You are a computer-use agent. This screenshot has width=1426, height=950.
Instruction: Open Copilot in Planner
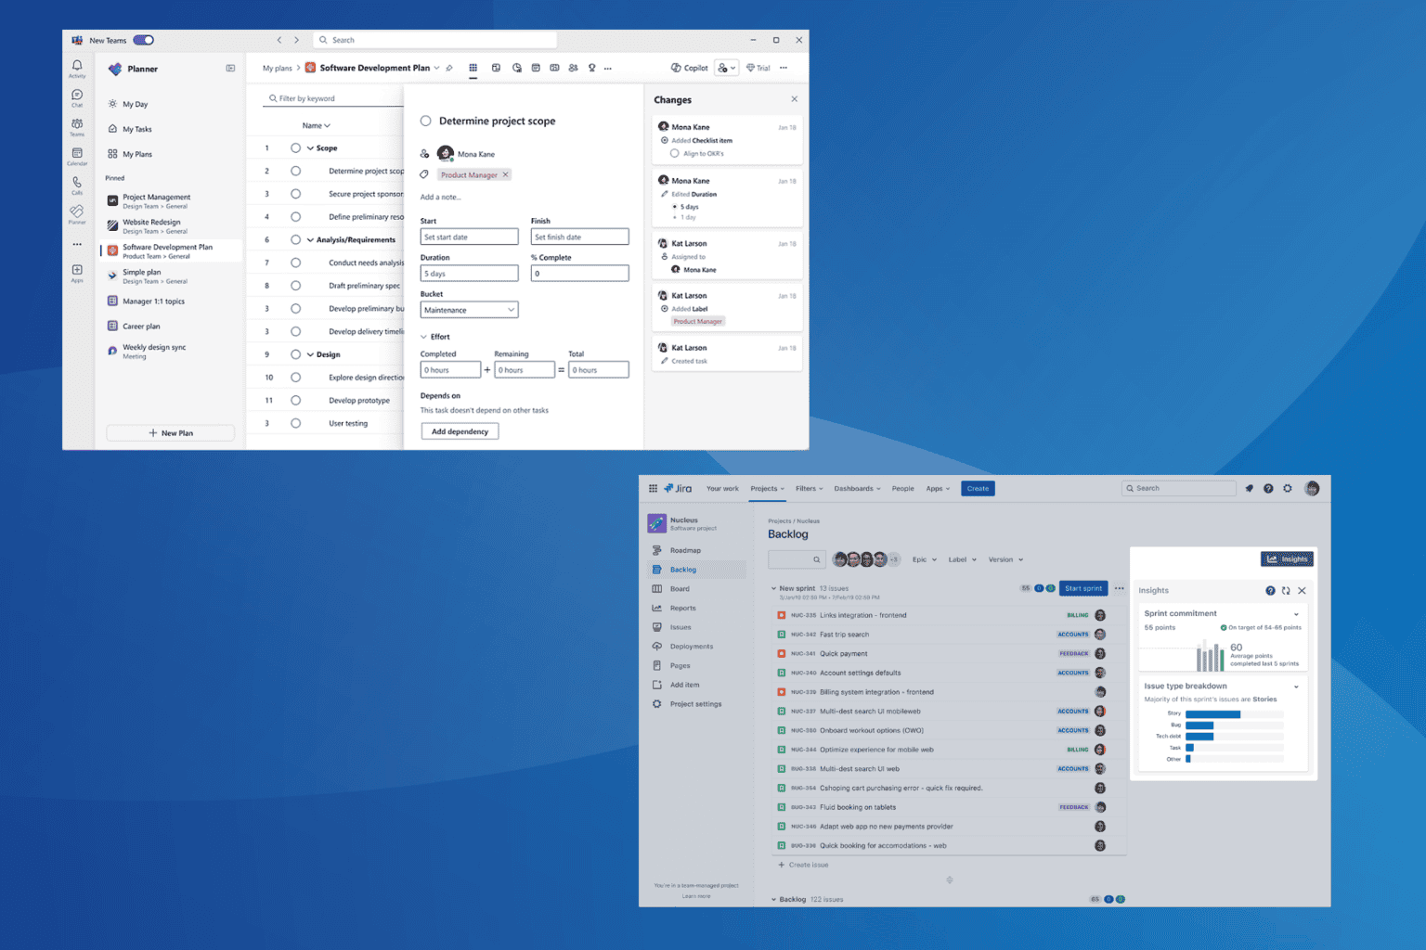(x=690, y=68)
